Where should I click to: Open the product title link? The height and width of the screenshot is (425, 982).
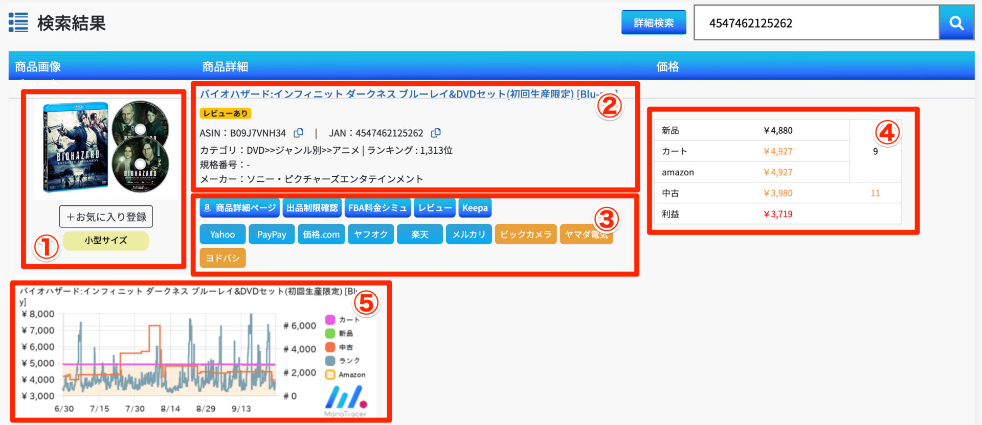point(409,94)
